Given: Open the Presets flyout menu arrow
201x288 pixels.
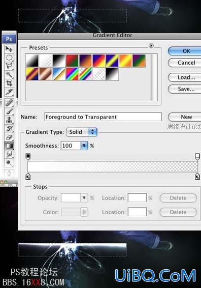Looking at the screenshot, I should tap(151, 45).
